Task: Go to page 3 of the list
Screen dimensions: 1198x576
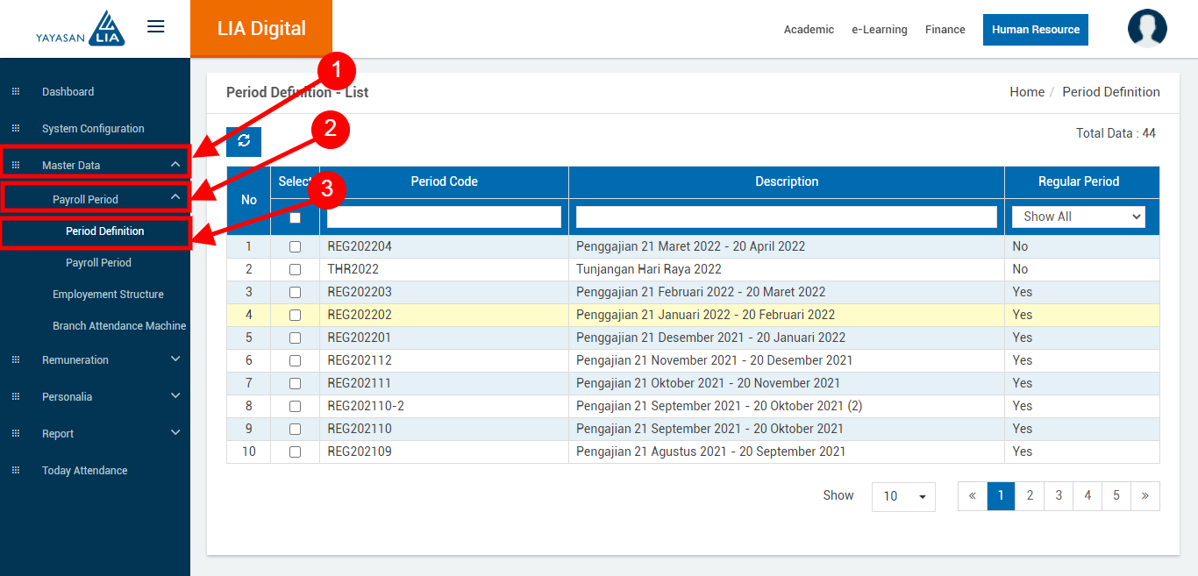Action: pyautogui.click(x=1058, y=495)
